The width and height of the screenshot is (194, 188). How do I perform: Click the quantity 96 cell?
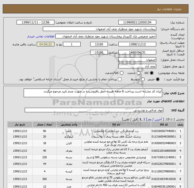pos(45,131)
